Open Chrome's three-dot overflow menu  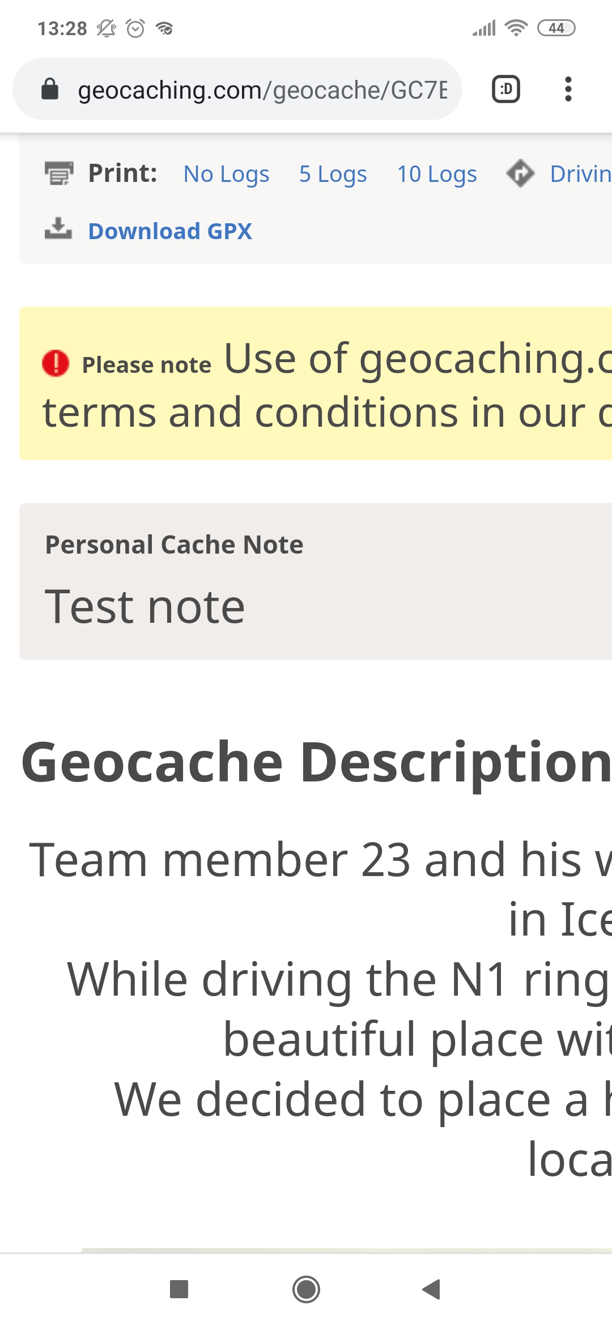(568, 90)
